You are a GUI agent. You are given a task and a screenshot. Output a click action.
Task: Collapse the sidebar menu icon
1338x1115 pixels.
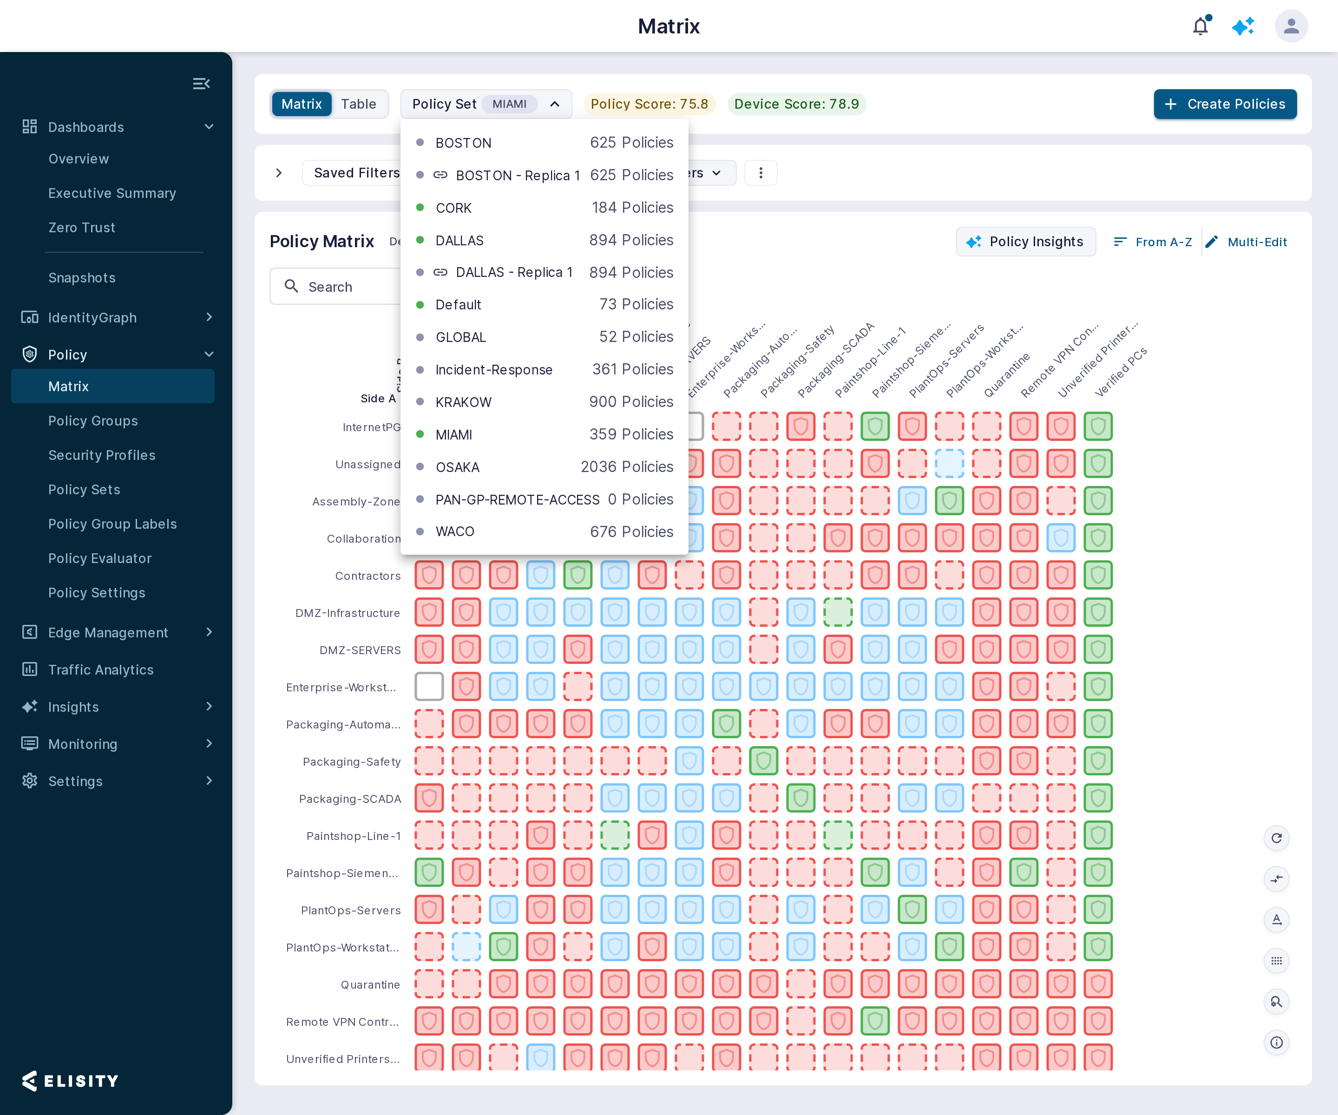pyautogui.click(x=201, y=84)
